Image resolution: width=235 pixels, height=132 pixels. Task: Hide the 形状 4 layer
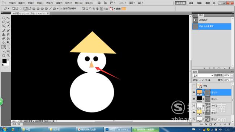pos(194,99)
